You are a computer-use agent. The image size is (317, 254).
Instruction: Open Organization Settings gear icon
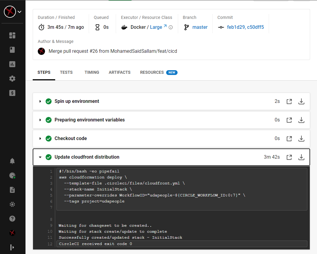coord(12,79)
